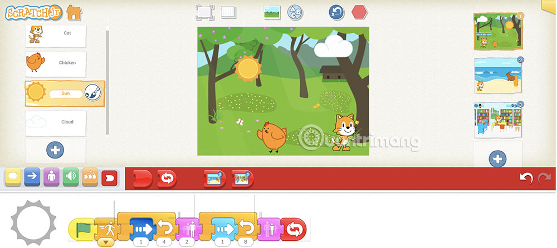Open page 1 forest thumbnail
557x248 pixels.
click(x=499, y=32)
